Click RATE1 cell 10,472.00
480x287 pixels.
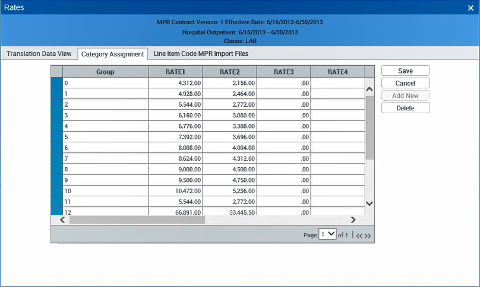point(176,191)
